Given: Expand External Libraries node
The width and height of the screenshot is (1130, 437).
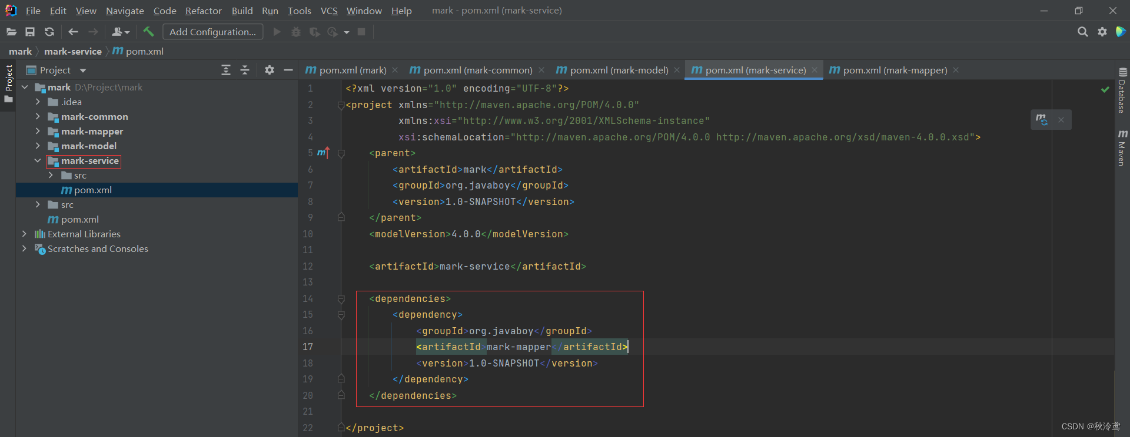Looking at the screenshot, I should (24, 234).
